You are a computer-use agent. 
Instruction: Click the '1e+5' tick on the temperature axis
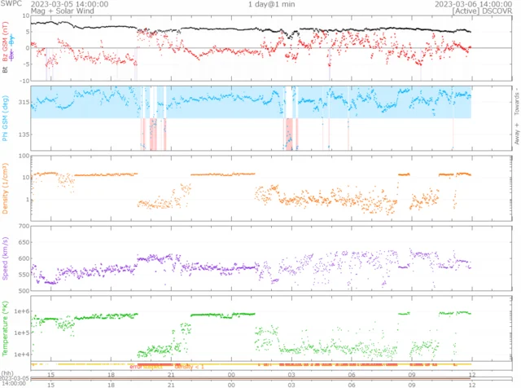pos(22,333)
